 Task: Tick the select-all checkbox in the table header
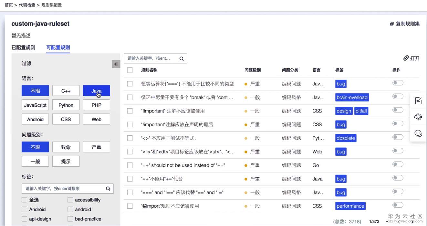pyautogui.click(x=130, y=70)
